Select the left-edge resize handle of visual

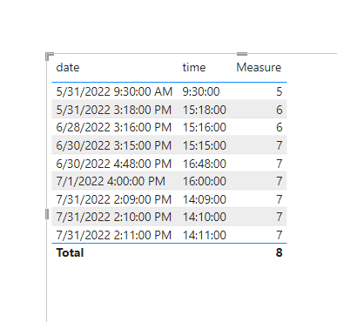(x=47, y=214)
